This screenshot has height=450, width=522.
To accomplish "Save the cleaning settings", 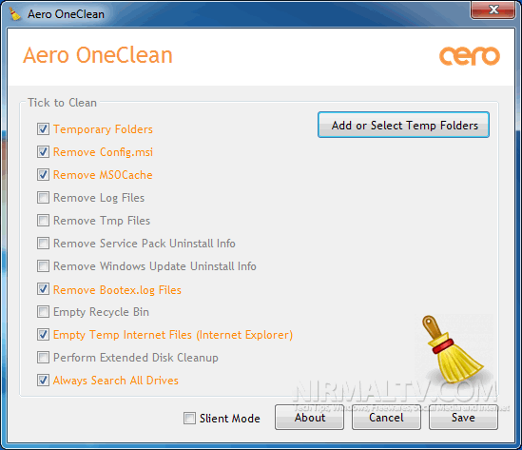I will click(463, 418).
